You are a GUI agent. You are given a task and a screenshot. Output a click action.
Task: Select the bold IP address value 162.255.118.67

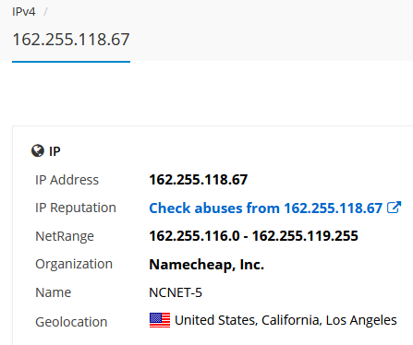[199, 180]
